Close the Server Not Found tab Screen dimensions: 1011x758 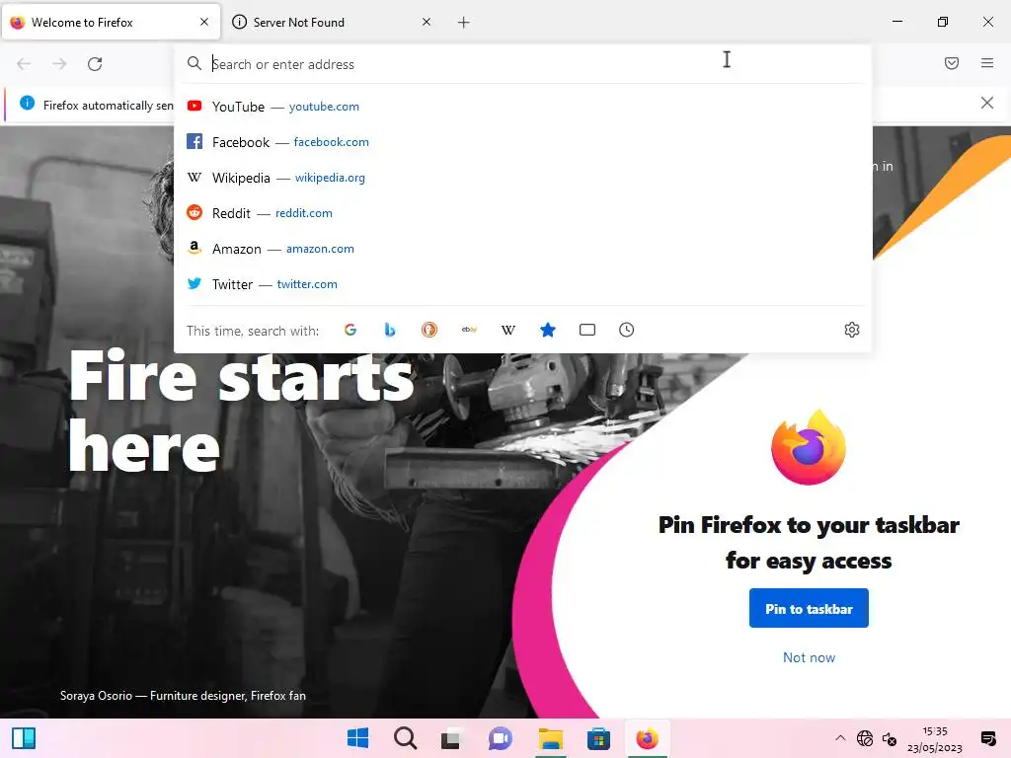tap(427, 22)
